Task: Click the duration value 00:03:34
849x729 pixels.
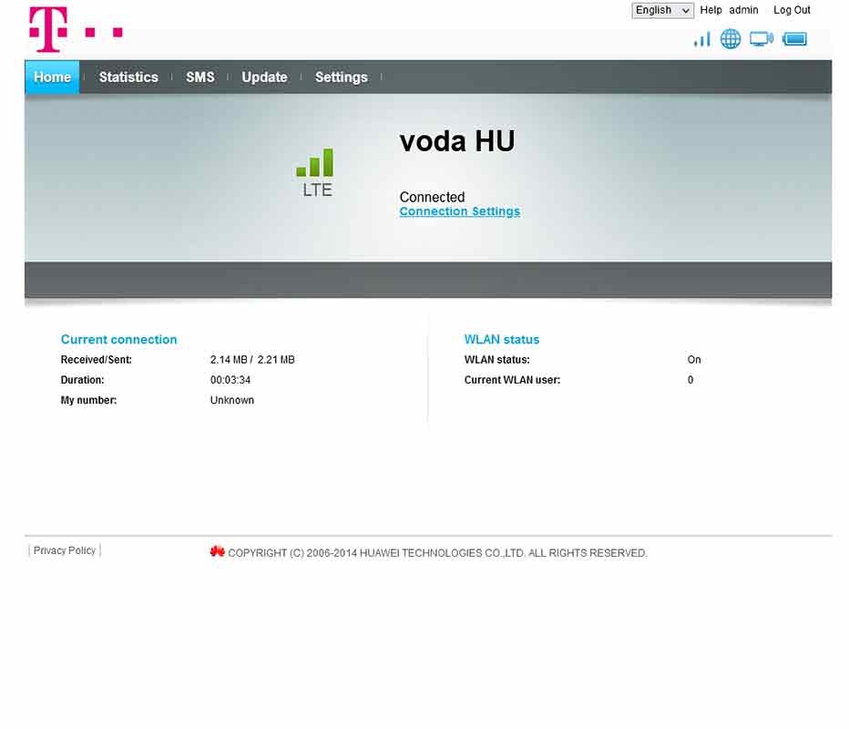Action: pos(230,380)
